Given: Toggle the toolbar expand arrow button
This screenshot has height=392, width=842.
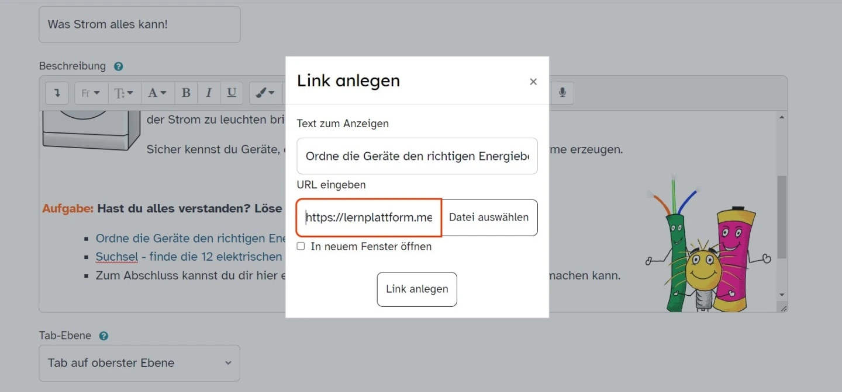Looking at the screenshot, I should click(57, 93).
